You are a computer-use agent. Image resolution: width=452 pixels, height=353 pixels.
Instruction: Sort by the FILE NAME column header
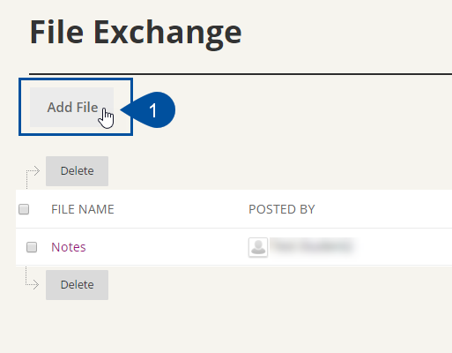click(x=83, y=209)
